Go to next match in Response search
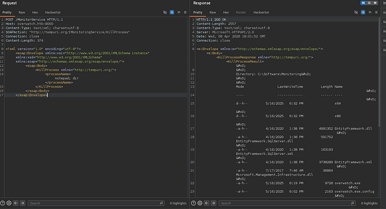 (x=213, y=203)
